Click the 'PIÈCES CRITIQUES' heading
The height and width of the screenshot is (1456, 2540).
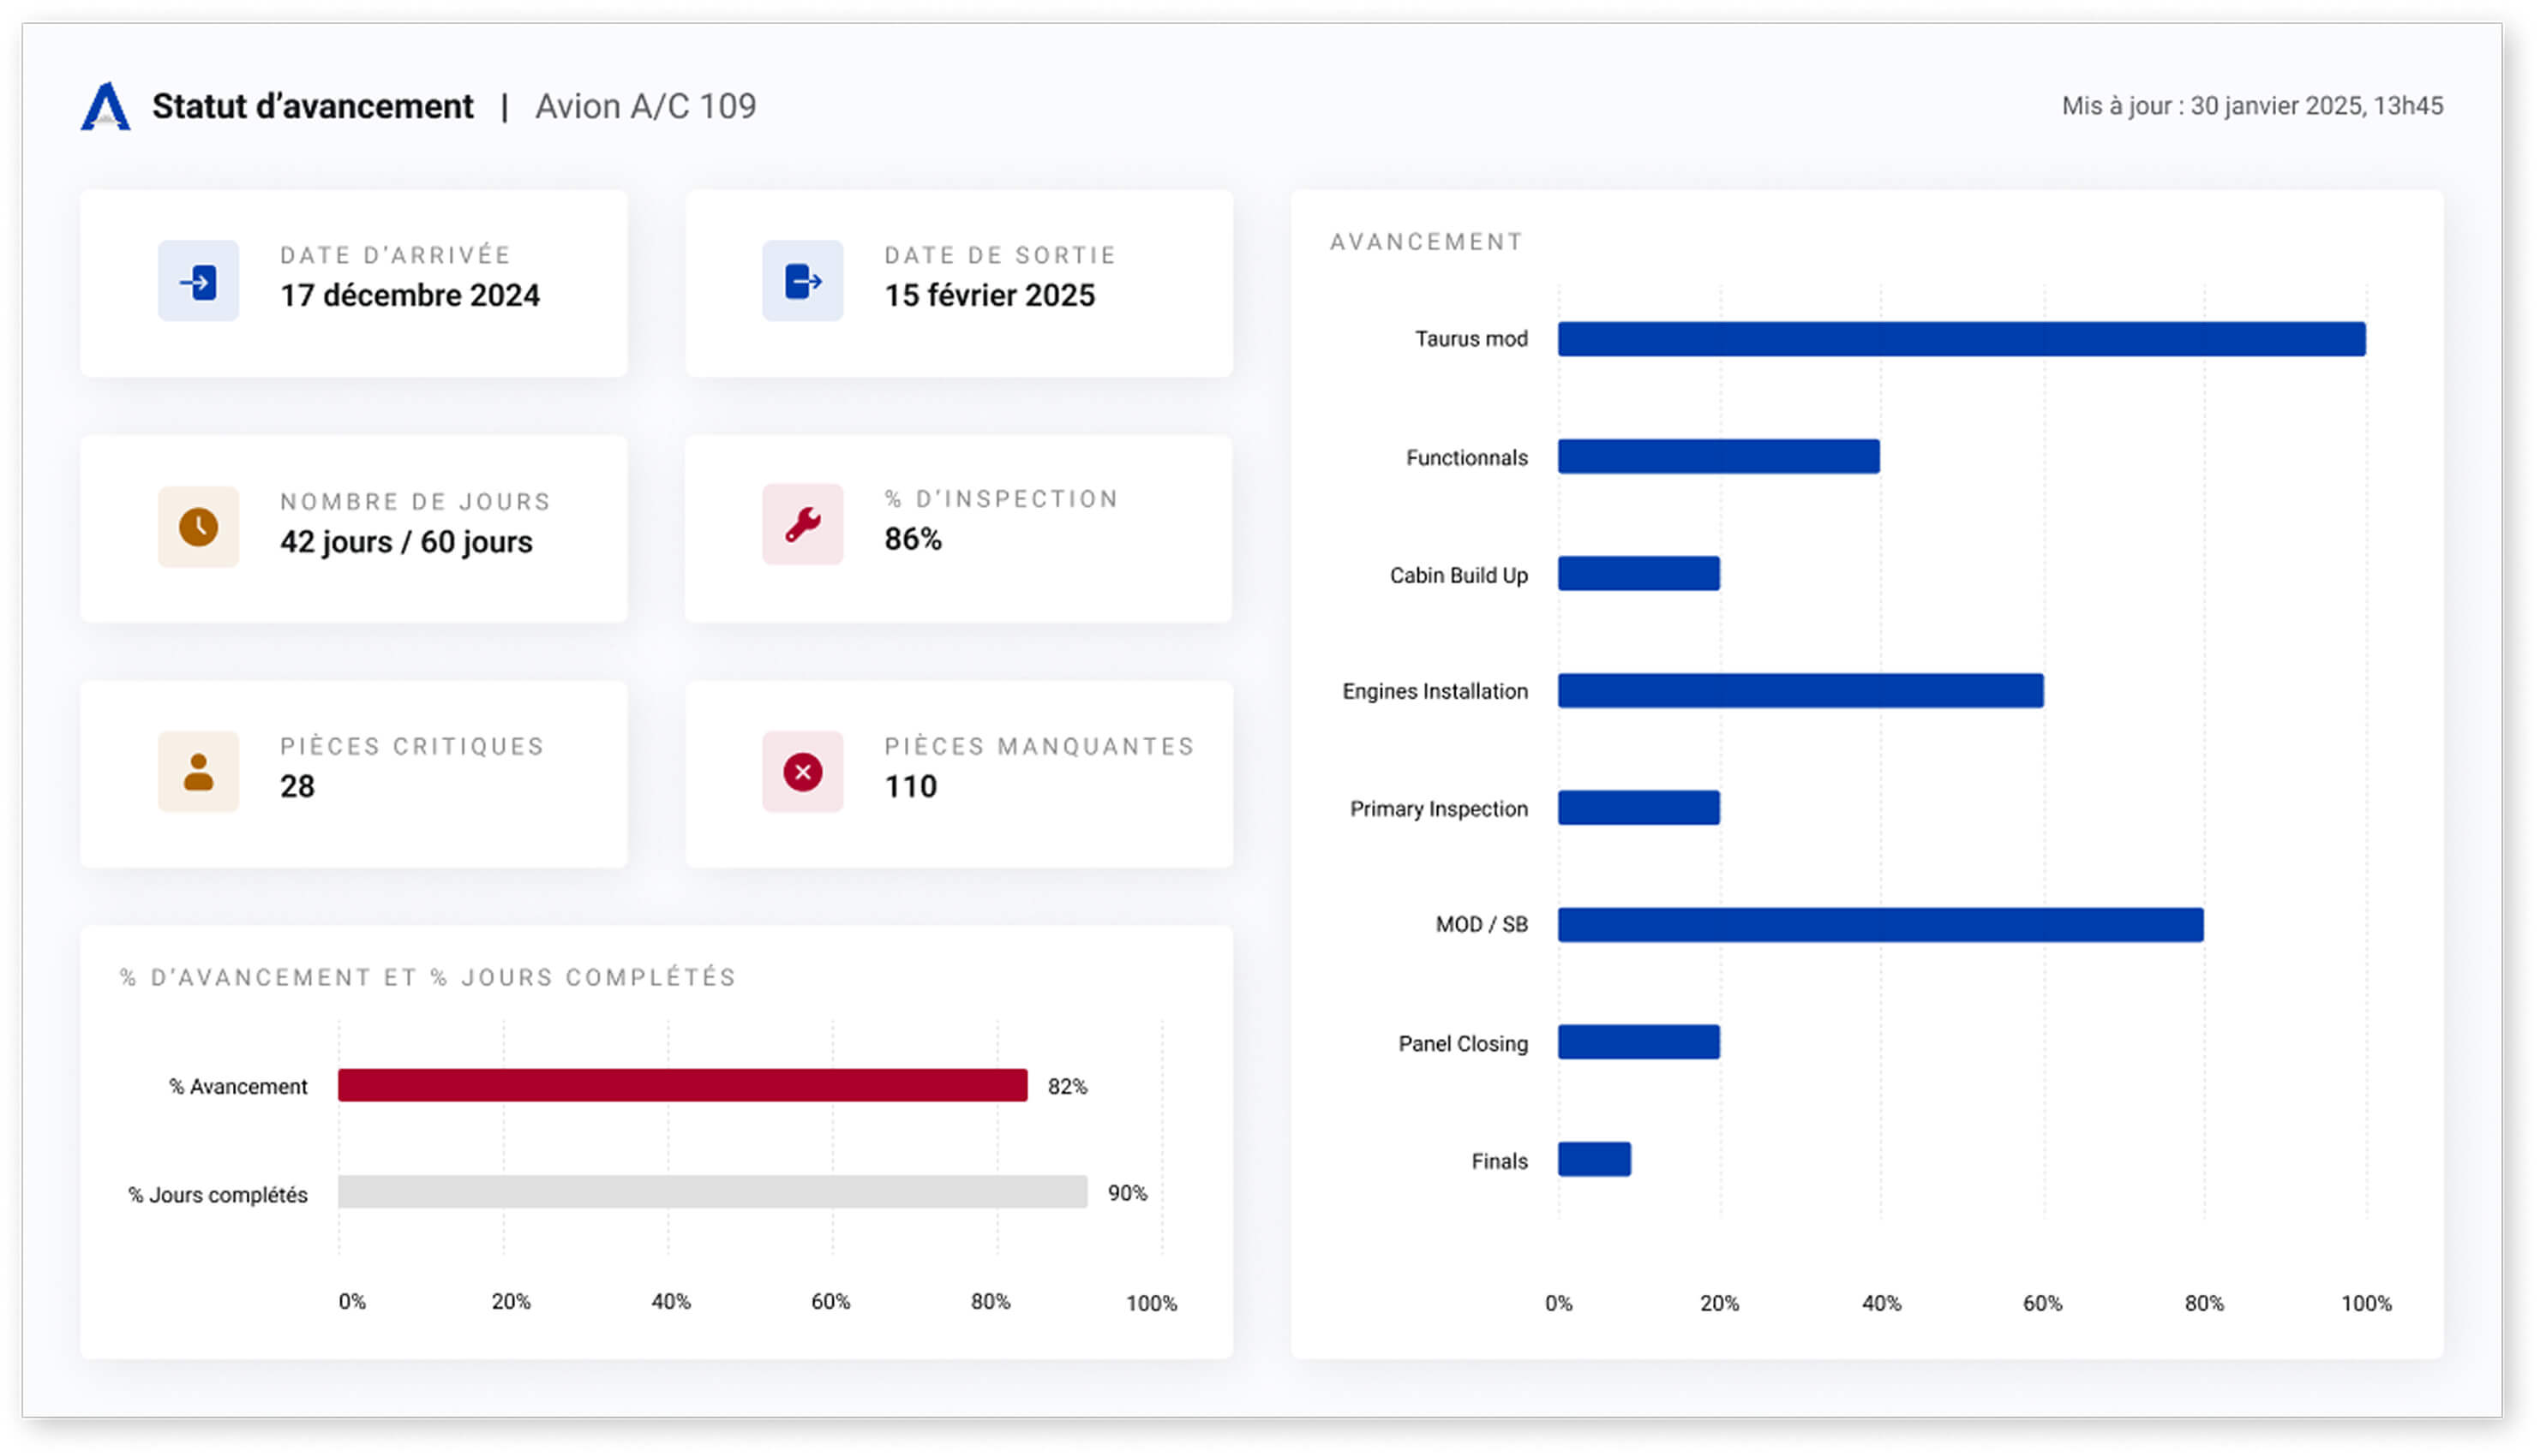tap(412, 746)
